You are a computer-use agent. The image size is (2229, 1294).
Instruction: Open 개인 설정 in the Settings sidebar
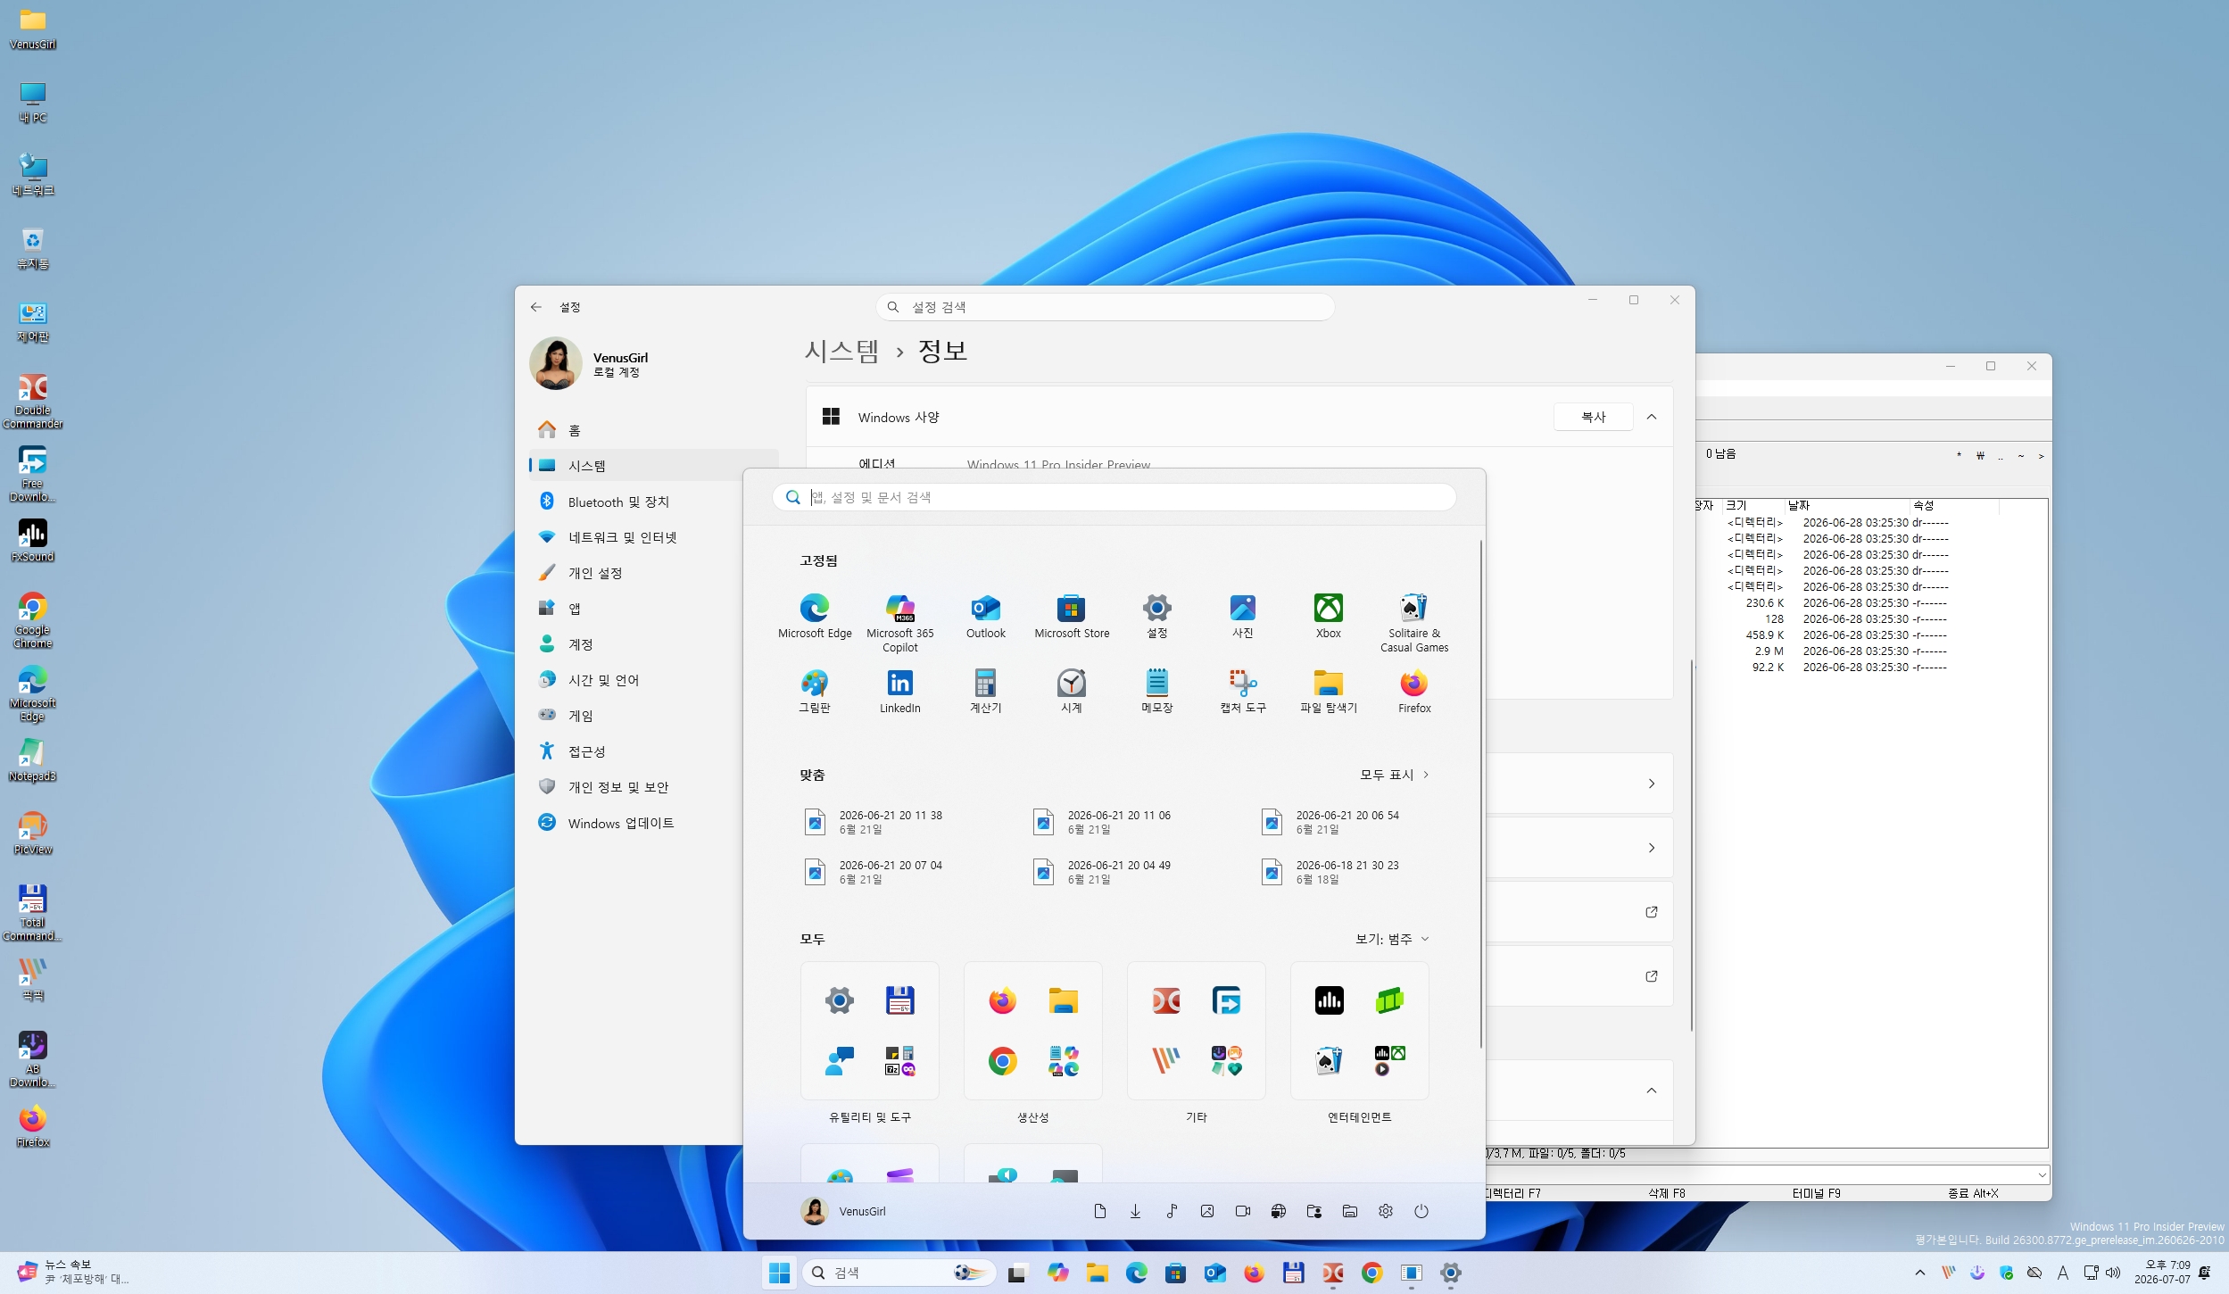point(654,573)
